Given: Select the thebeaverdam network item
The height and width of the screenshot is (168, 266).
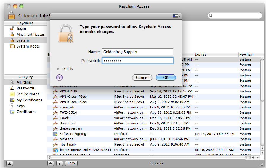Looking at the screenshot, I should click(x=154, y=129).
